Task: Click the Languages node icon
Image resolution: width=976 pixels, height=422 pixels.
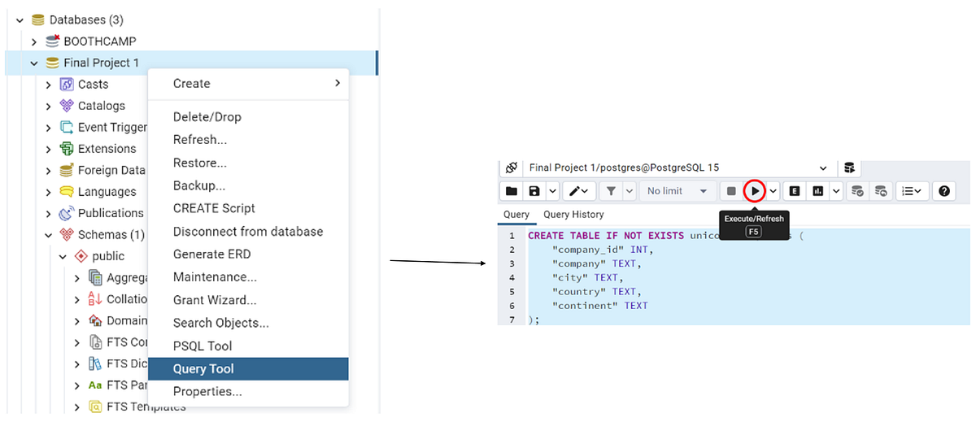Action: (68, 192)
